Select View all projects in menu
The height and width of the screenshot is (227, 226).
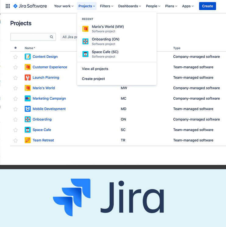95,69
